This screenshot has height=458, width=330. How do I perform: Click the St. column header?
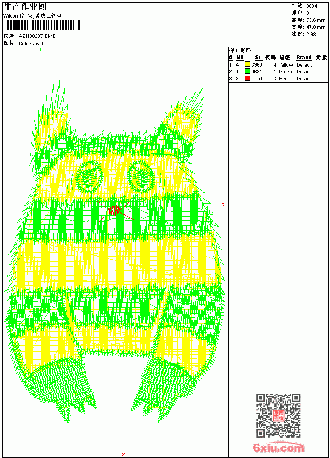pos(259,58)
